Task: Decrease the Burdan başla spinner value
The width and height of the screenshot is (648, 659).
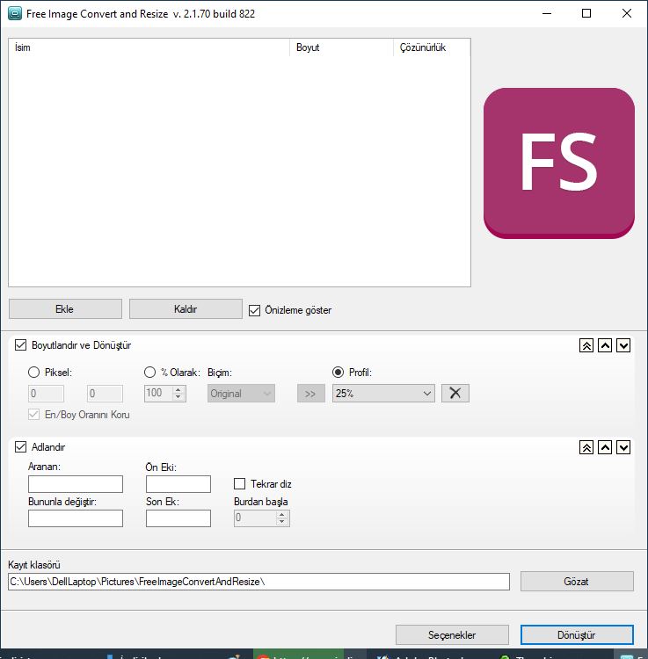Action: tap(282, 522)
